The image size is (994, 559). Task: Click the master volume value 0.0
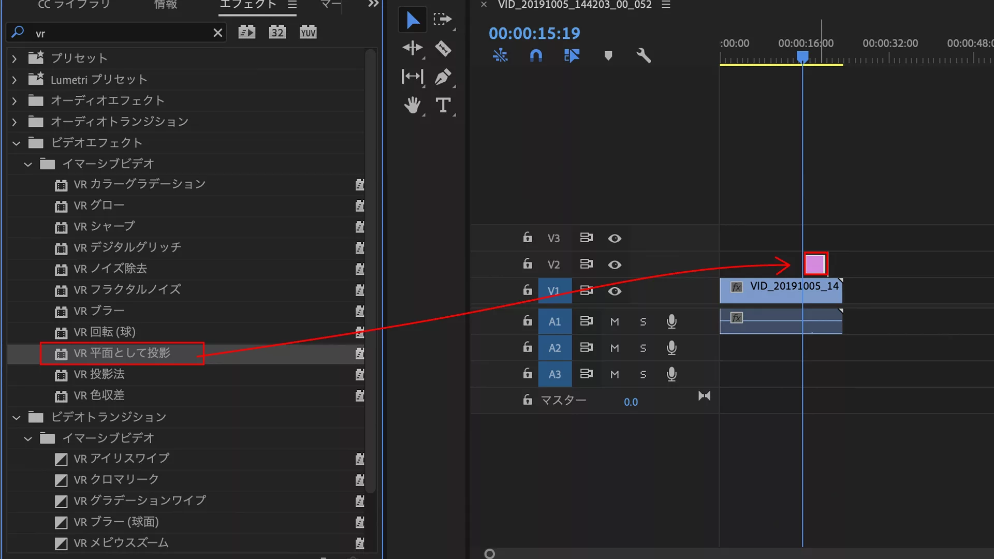click(x=631, y=402)
